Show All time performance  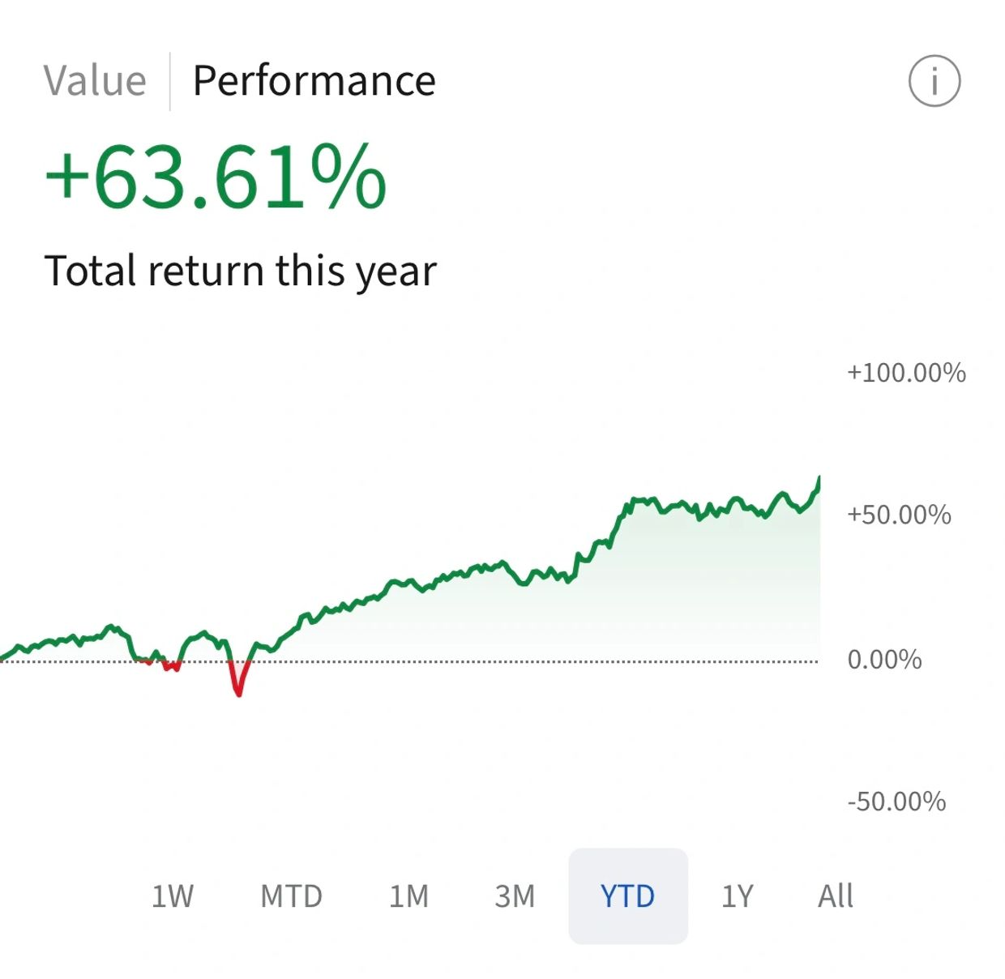pos(835,896)
